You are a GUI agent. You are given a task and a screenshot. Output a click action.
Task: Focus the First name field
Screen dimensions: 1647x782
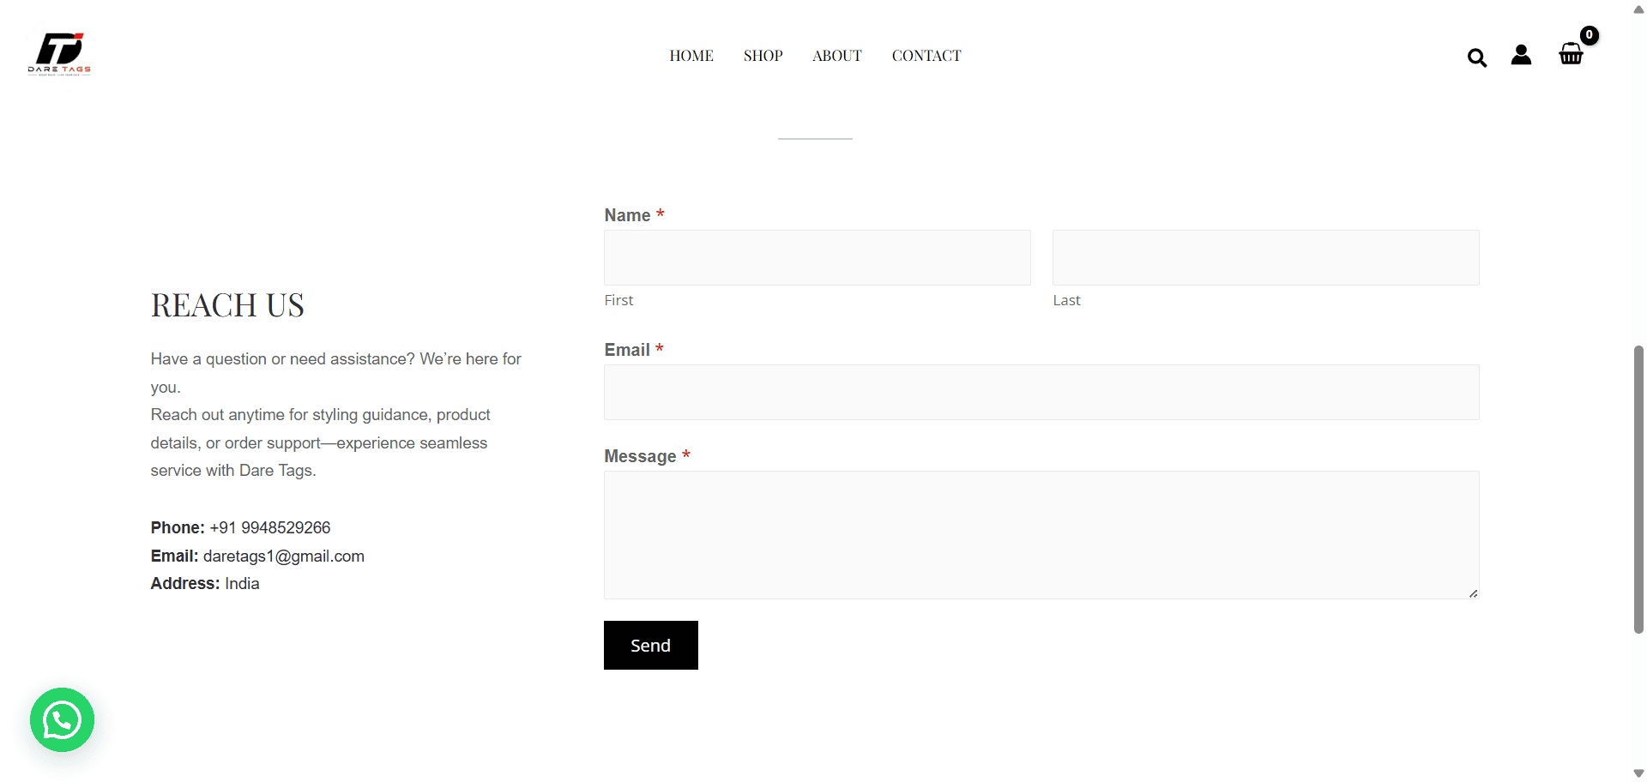coord(817,257)
